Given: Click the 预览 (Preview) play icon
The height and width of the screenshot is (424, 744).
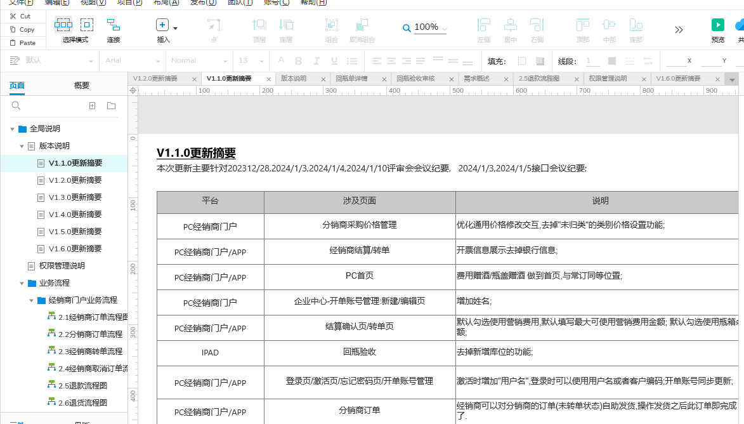Looking at the screenshot, I should 717,25.
